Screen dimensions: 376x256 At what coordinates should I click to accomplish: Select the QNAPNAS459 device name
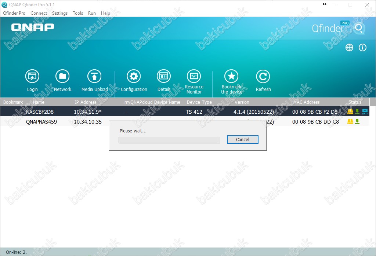point(41,122)
